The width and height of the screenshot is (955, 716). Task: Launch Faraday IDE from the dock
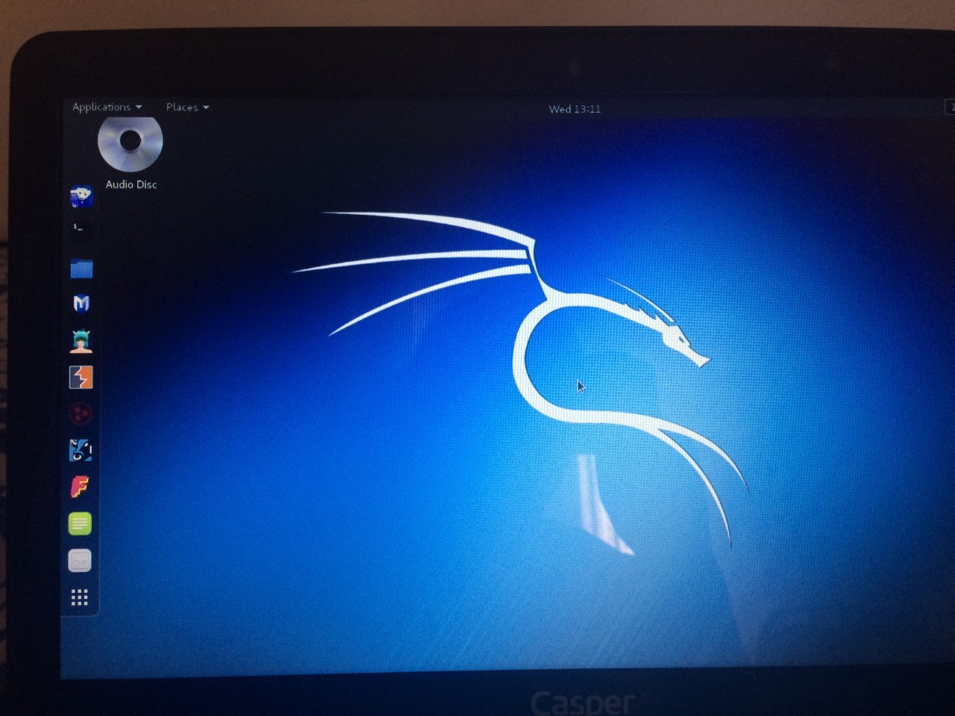click(x=80, y=487)
